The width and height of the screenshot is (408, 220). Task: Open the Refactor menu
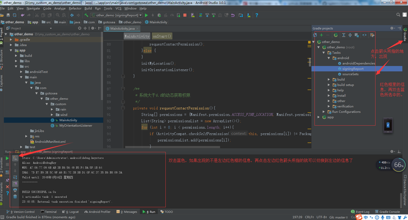pos(75,8)
